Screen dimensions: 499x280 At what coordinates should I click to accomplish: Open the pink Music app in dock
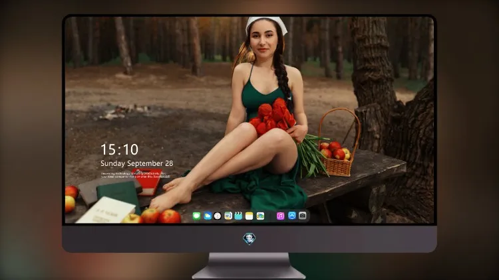click(280, 216)
